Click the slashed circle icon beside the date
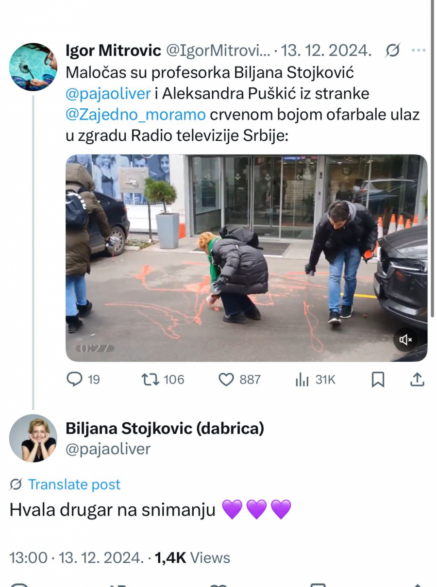 (392, 50)
